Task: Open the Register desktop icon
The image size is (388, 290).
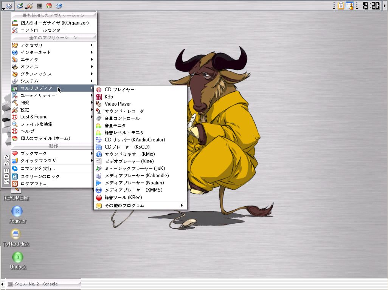Action: pyautogui.click(x=17, y=214)
